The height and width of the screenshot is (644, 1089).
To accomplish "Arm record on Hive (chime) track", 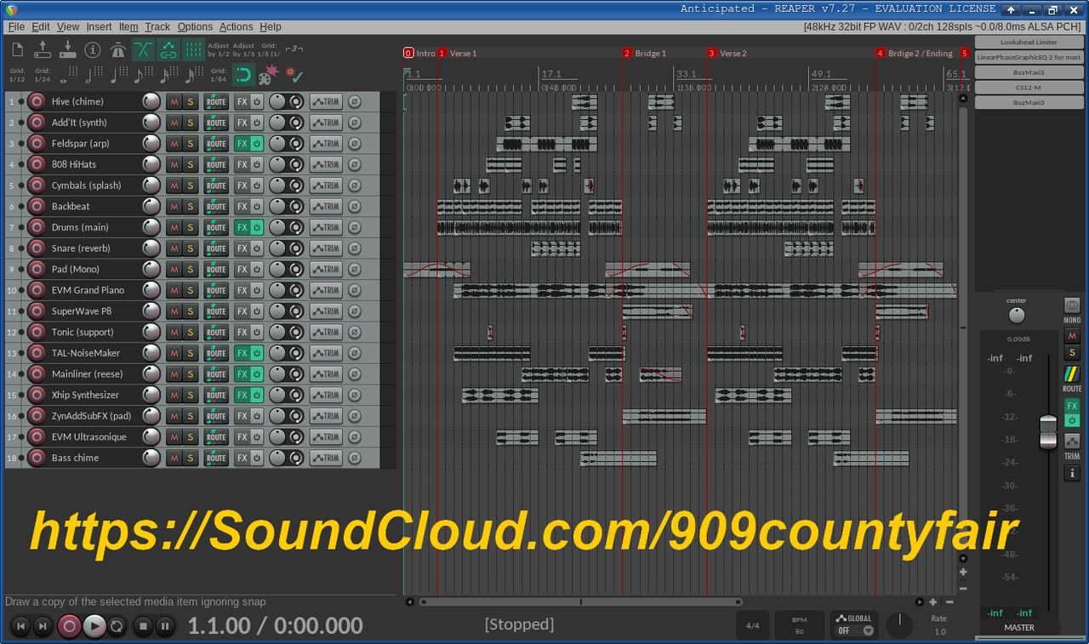I will [x=36, y=101].
